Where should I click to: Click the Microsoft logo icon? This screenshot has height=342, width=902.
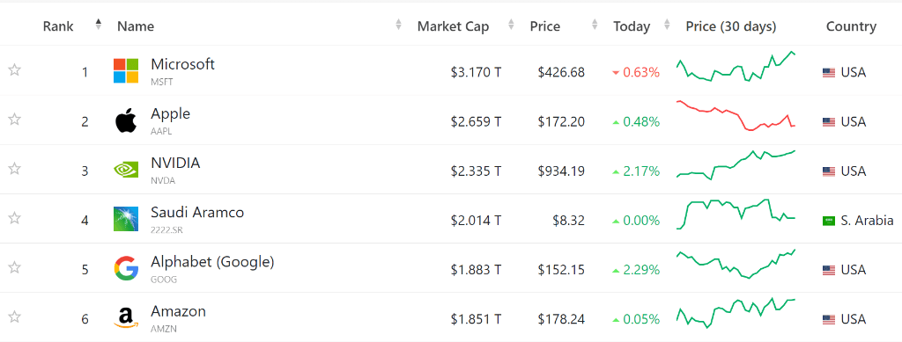pos(126,71)
